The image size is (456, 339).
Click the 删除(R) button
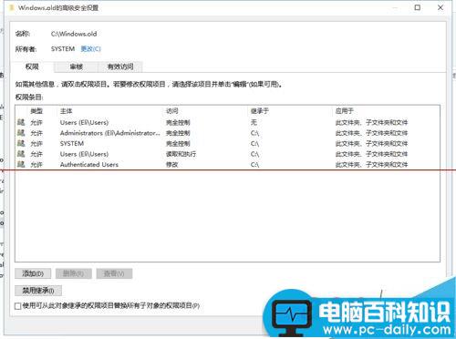(x=74, y=273)
